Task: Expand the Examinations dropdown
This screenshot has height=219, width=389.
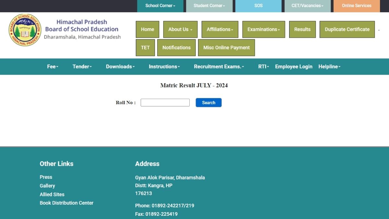Action: click(264, 29)
